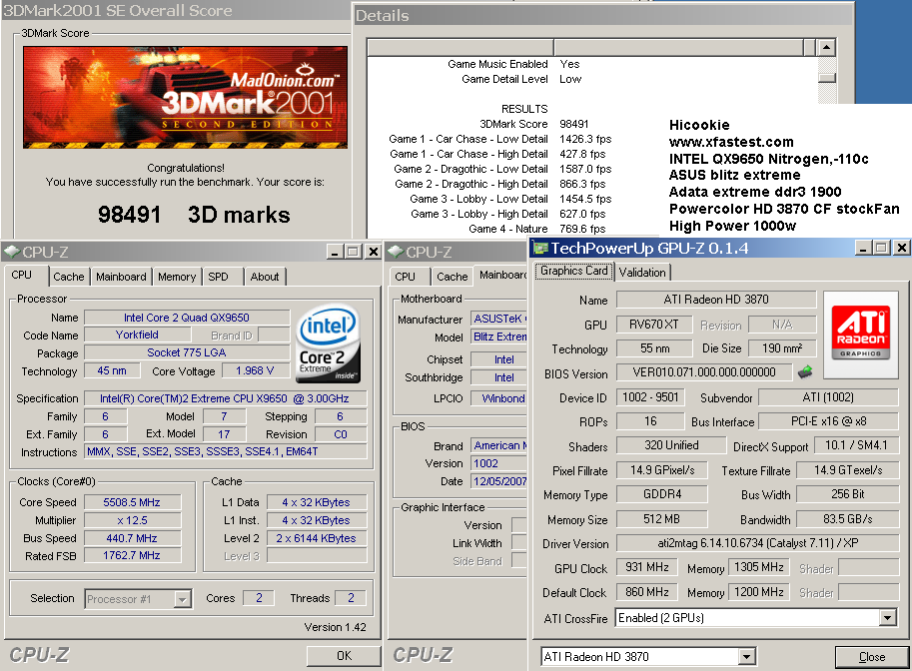The height and width of the screenshot is (671, 912).
Task: Click the motherboard Model field Blitz Extreme
Action: pyautogui.click(x=498, y=336)
